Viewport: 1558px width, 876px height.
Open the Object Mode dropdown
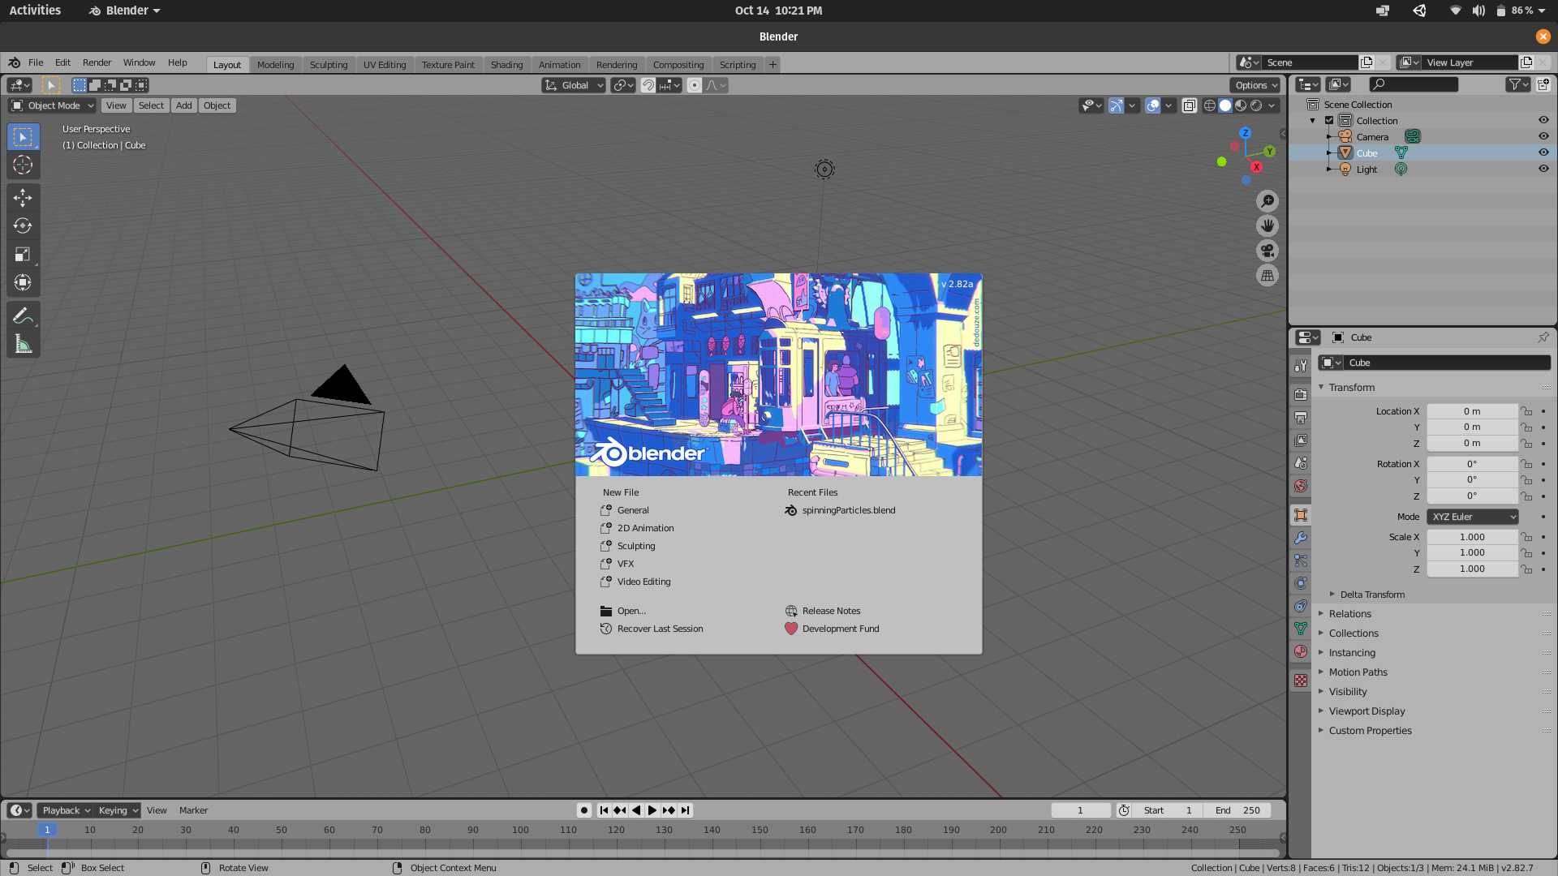pyautogui.click(x=53, y=105)
